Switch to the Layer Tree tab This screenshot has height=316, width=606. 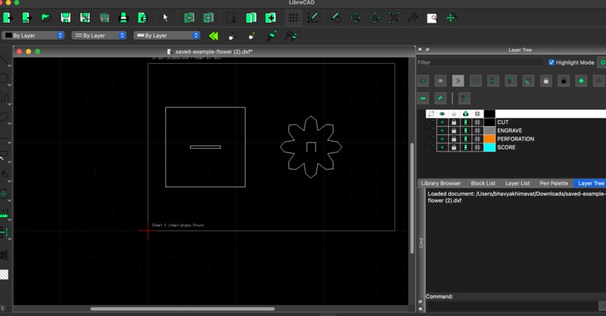[x=591, y=183]
